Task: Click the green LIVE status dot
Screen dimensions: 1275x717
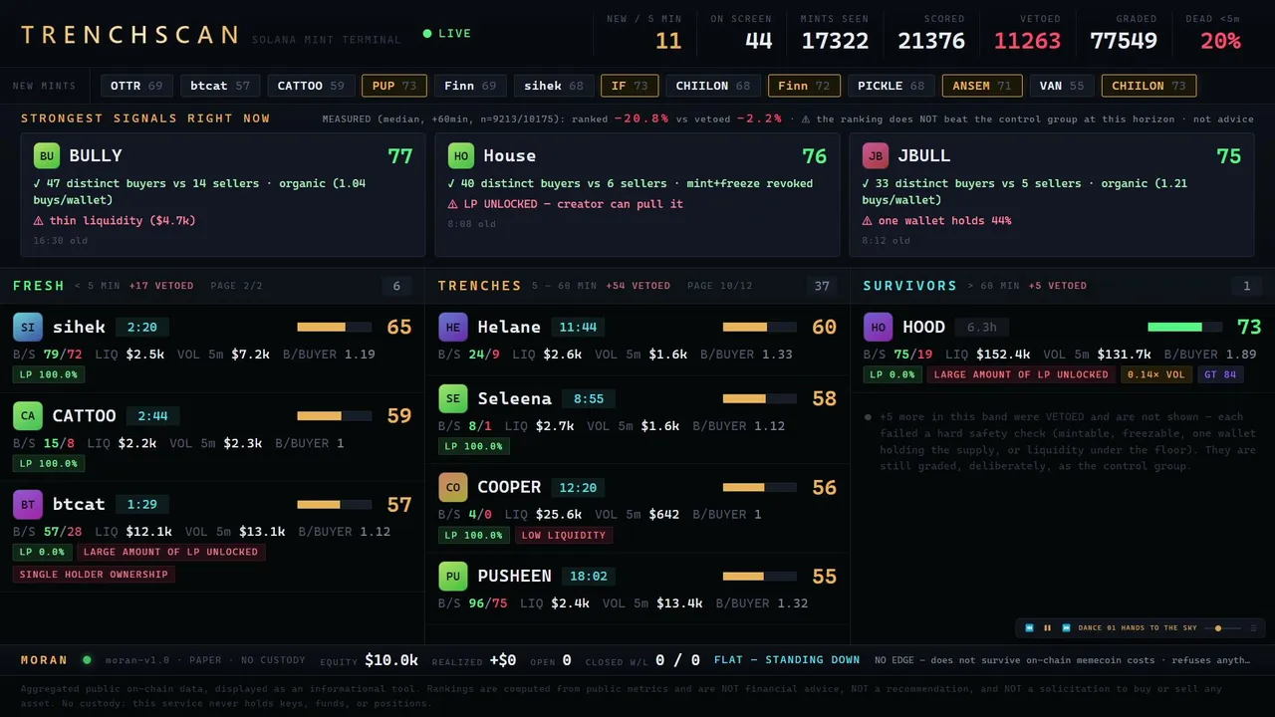Action: pos(427,34)
